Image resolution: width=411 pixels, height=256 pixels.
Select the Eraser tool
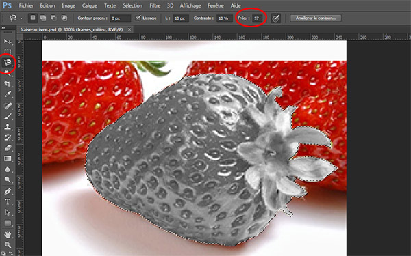(8, 148)
